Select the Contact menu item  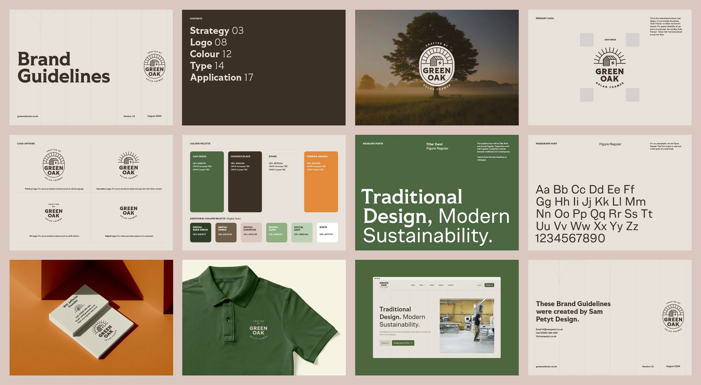(x=451, y=285)
